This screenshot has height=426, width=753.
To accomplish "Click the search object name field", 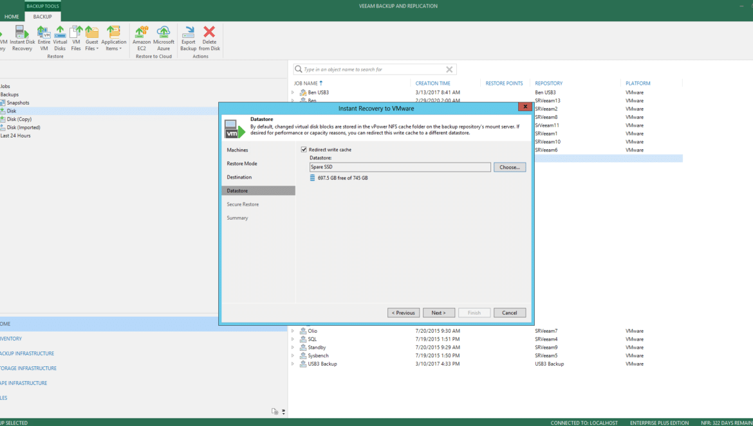I will coord(375,69).
